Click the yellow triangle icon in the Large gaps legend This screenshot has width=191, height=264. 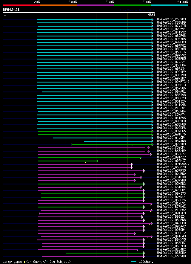point(24,262)
